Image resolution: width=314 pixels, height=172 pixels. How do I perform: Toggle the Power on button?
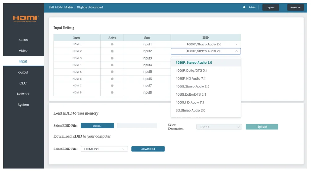(x=295, y=8)
